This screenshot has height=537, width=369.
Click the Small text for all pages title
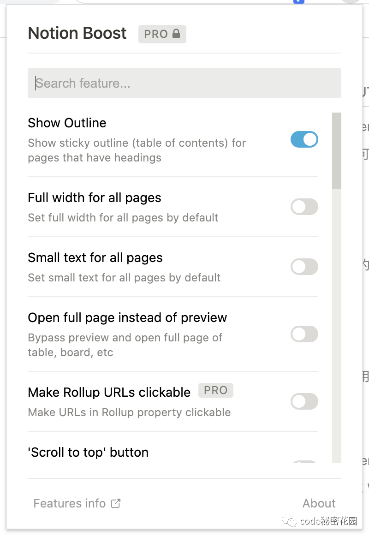point(95,257)
